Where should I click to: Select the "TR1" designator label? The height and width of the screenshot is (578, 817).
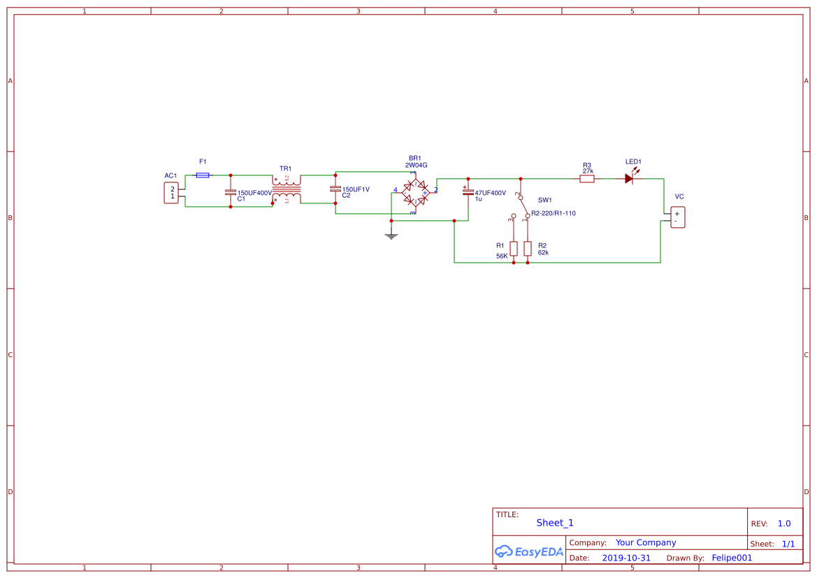coord(286,168)
